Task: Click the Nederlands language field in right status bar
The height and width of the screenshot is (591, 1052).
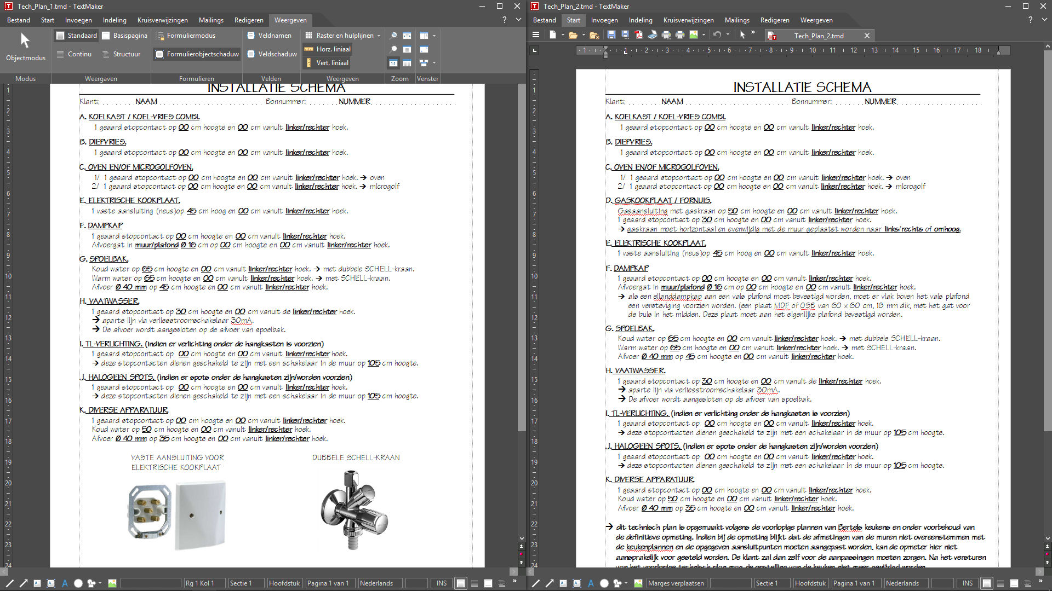Action: (902, 583)
